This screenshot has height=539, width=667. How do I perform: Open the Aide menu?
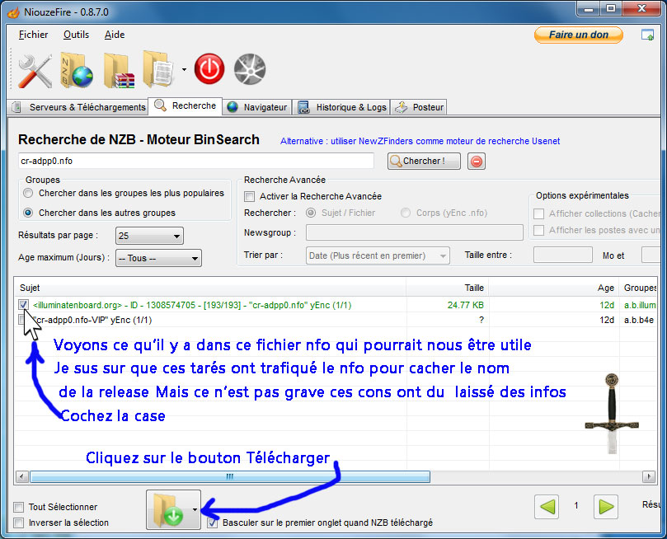115,35
